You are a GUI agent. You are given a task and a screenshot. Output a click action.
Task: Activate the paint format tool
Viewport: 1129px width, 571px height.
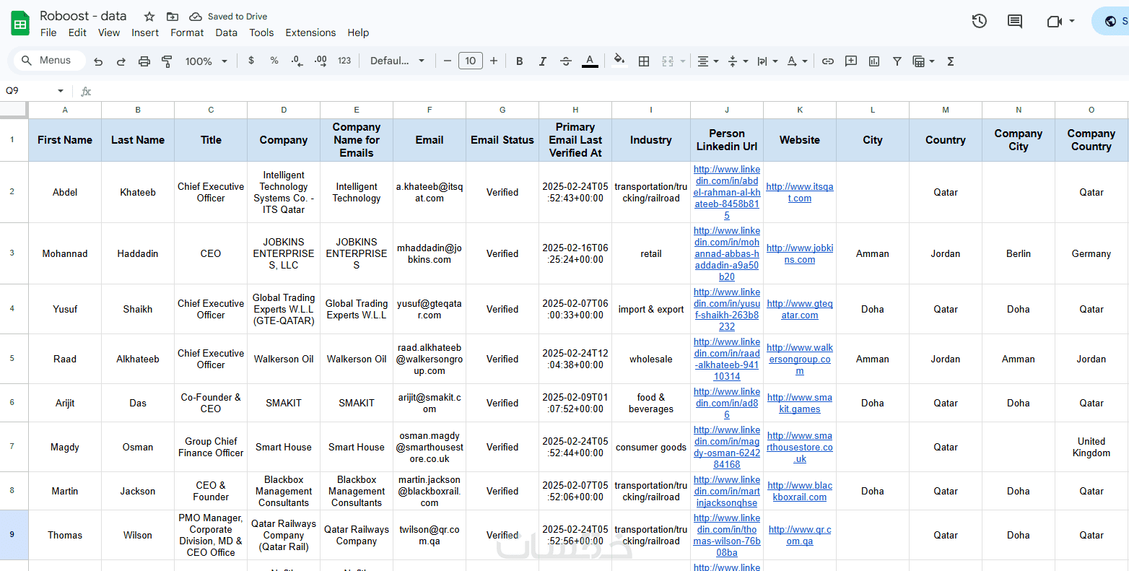click(x=167, y=61)
